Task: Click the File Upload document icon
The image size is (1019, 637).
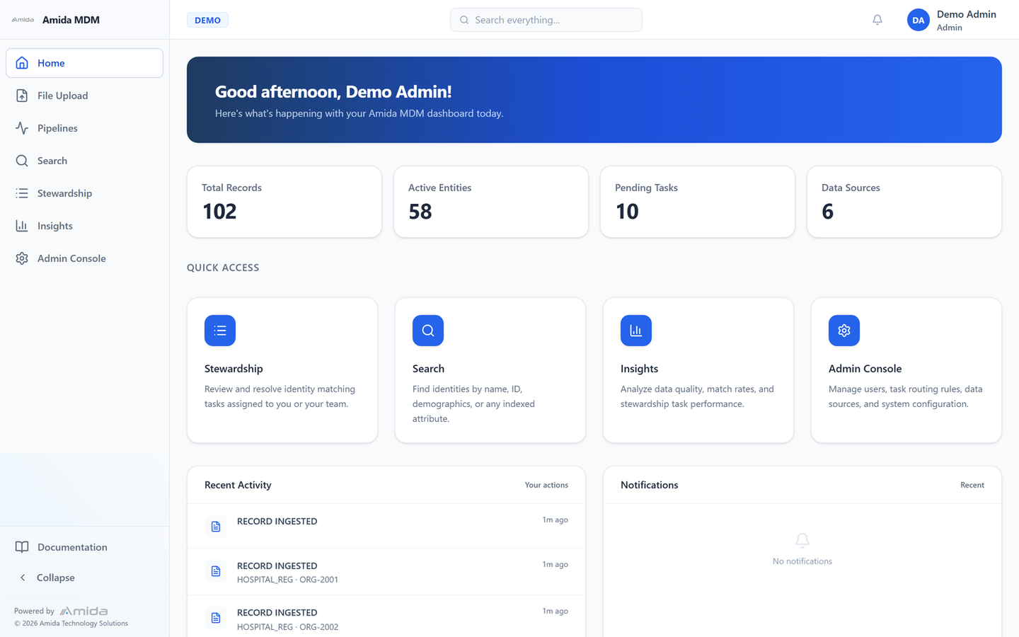Action: 22,96
